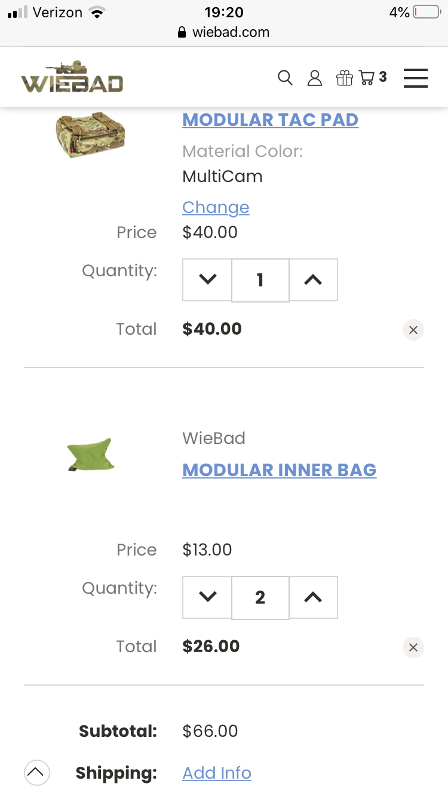Tap the Tac Pad quantity field
The image size is (448, 796).
tap(260, 280)
